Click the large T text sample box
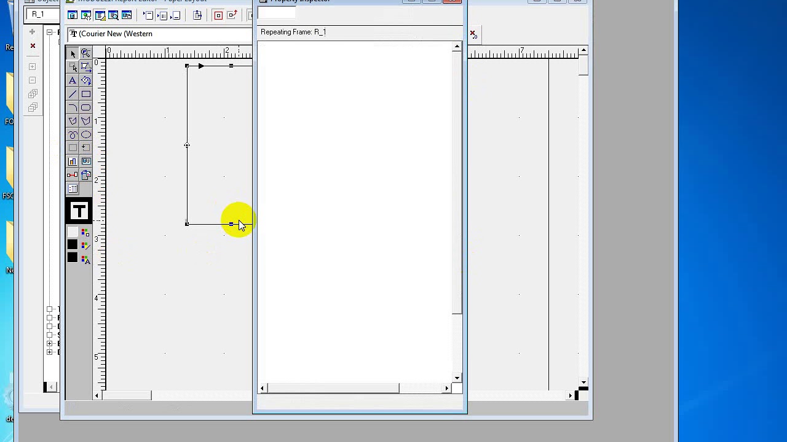 click(79, 211)
